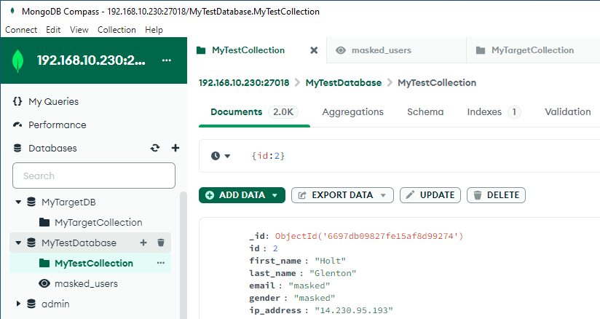This screenshot has height=319, width=600.
Task: Open My Queries in the sidebar
Action: pyautogui.click(x=54, y=101)
